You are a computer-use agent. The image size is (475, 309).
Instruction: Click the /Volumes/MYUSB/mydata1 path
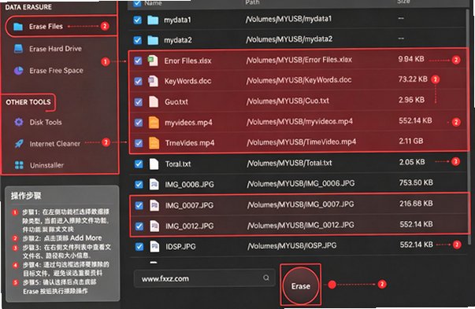coord(288,19)
